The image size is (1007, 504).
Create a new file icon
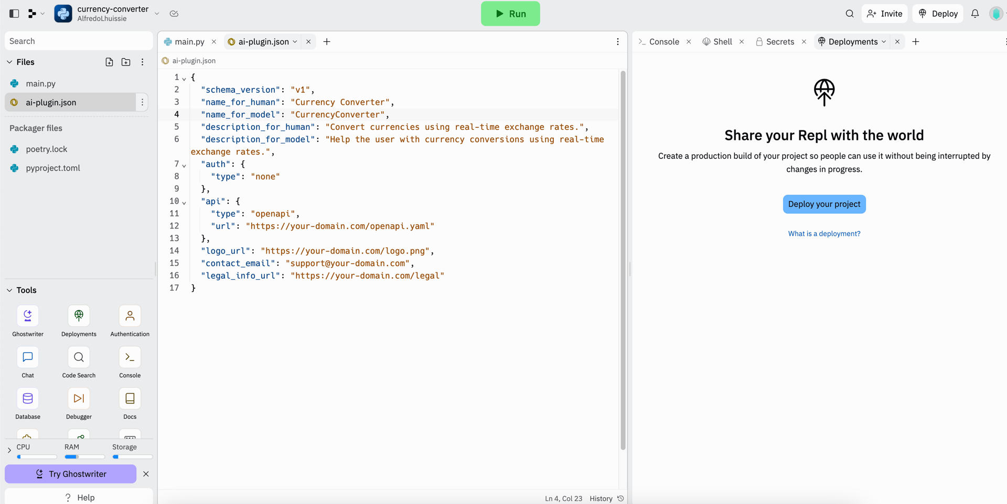pyautogui.click(x=109, y=62)
